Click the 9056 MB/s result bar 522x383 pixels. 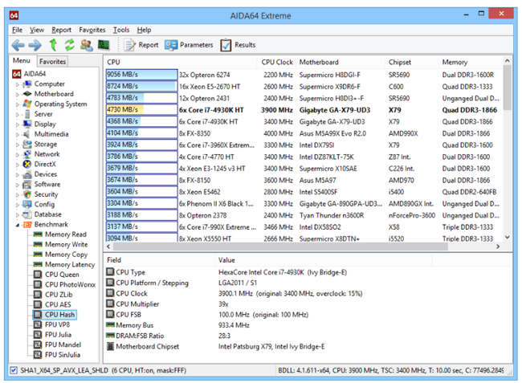click(x=141, y=75)
